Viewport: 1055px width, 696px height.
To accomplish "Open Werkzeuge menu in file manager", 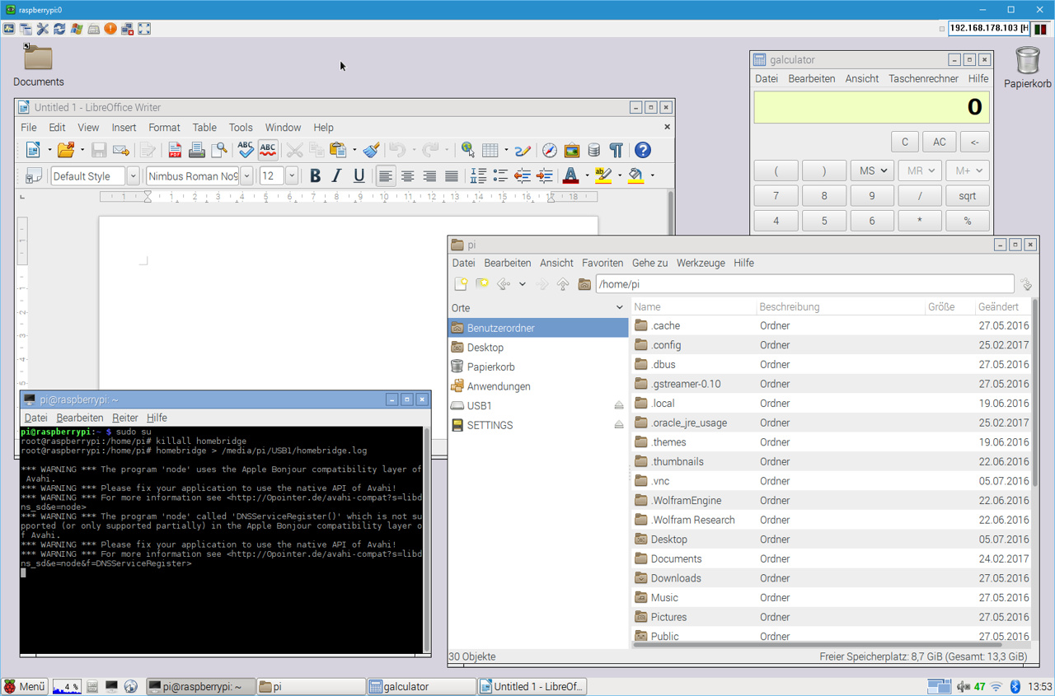I will pos(701,263).
